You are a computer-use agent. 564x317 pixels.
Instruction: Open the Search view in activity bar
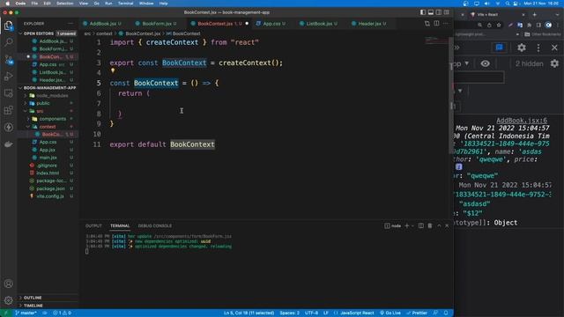click(x=9, y=42)
